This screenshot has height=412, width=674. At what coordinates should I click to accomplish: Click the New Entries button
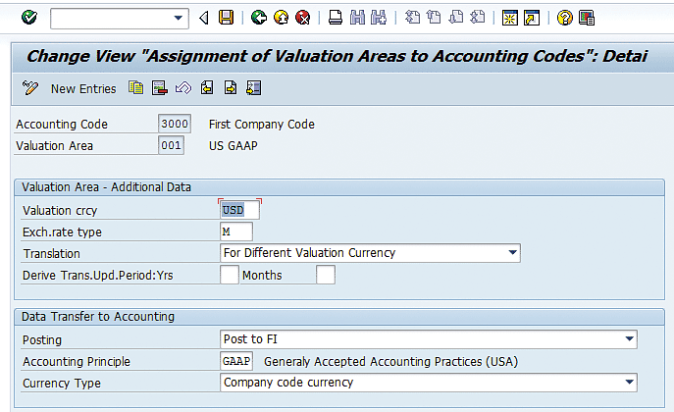pyautogui.click(x=83, y=89)
